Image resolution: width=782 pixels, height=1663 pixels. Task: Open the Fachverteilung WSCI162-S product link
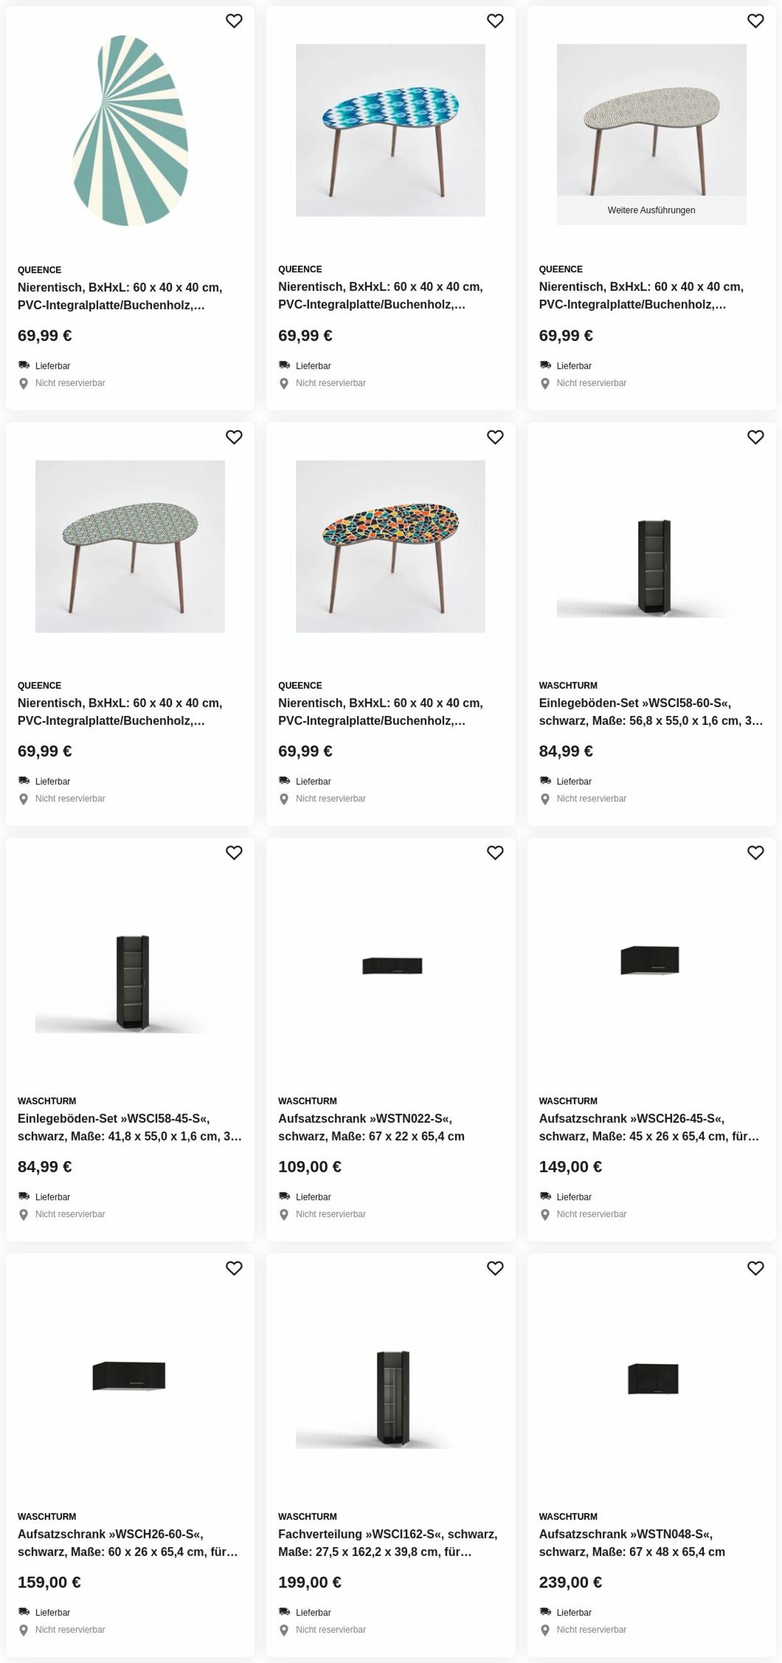click(387, 1543)
